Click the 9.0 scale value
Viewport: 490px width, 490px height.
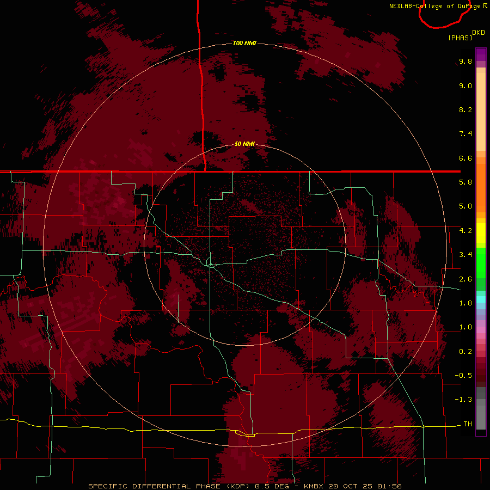click(x=465, y=85)
